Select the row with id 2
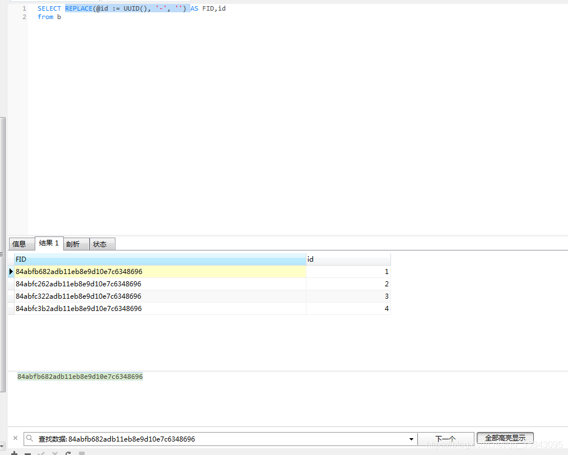This screenshot has width=568, height=455. [x=157, y=284]
